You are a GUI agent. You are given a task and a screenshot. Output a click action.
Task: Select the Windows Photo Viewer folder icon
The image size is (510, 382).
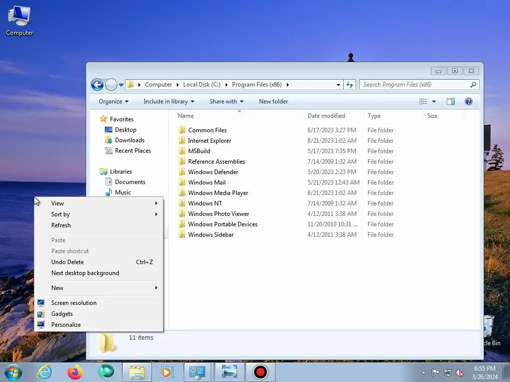[x=182, y=213]
